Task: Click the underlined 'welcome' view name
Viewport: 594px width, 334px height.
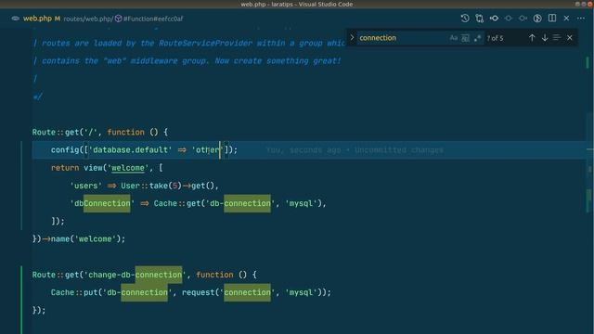Action: pos(128,168)
